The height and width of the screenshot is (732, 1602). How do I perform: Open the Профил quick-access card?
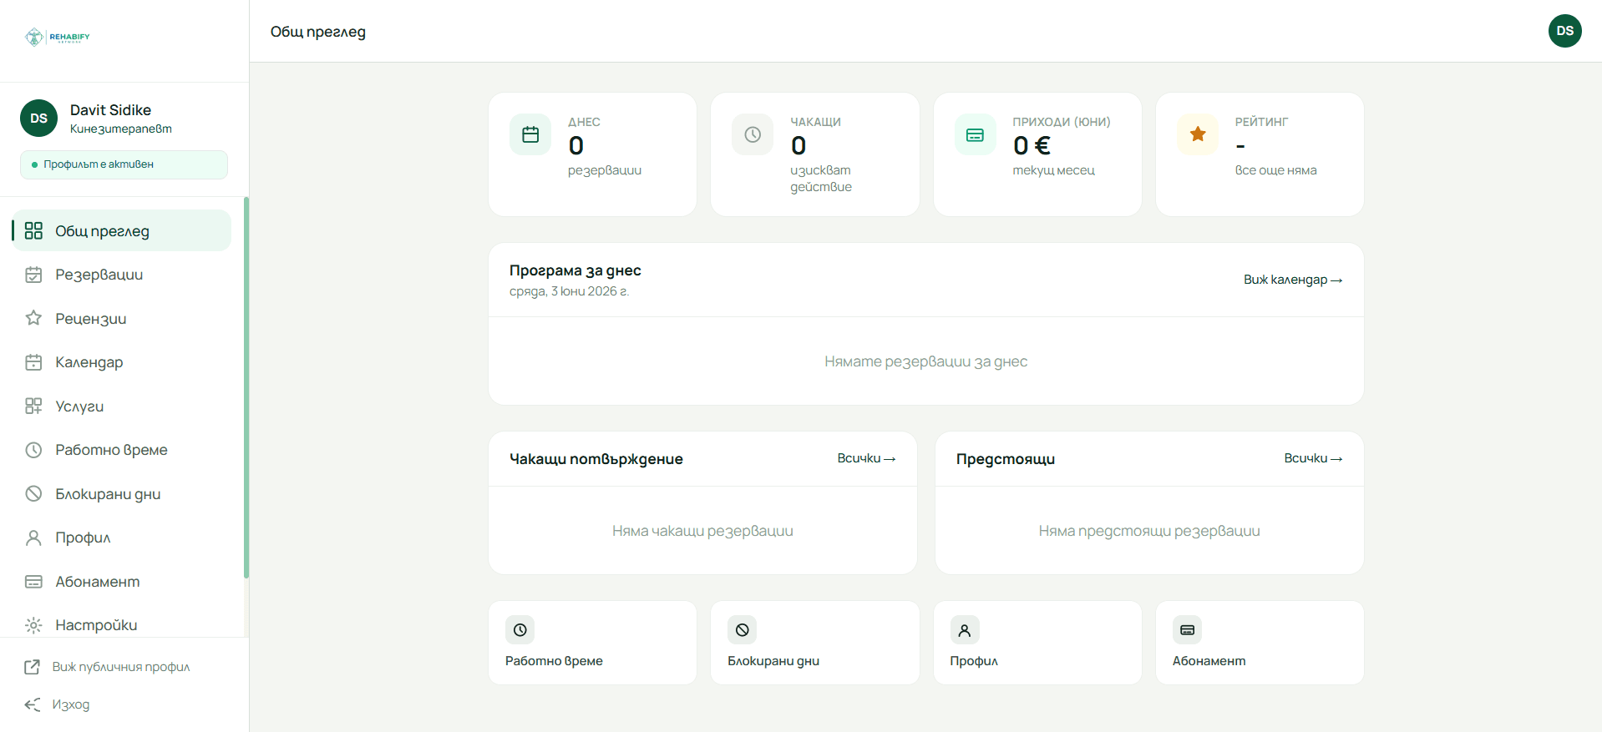click(1037, 643)
